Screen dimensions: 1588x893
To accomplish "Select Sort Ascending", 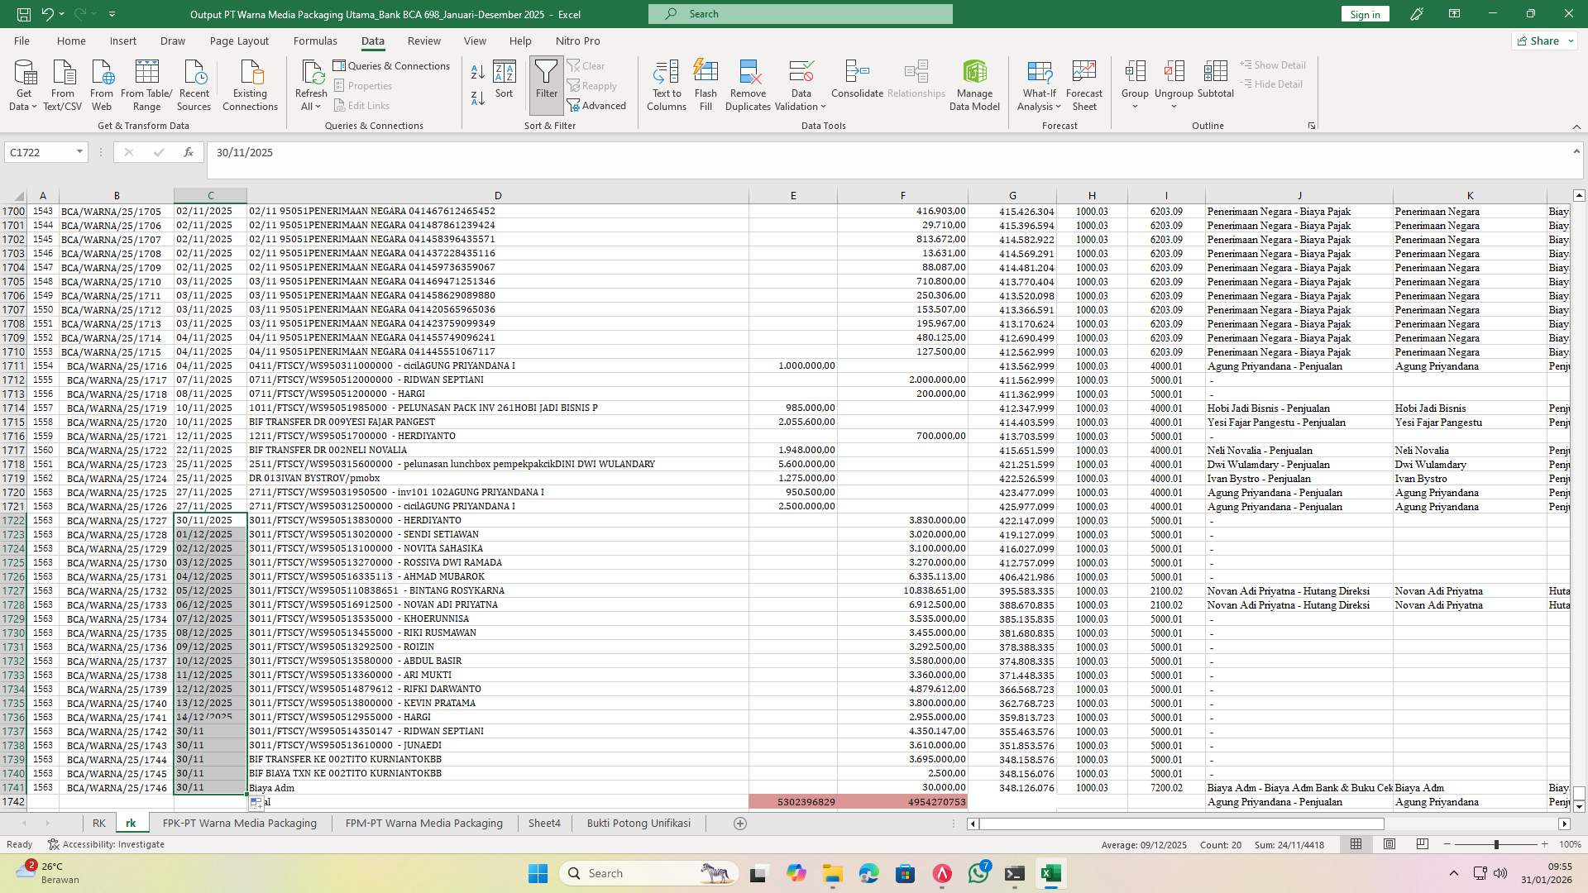I will tap(477, 72).
